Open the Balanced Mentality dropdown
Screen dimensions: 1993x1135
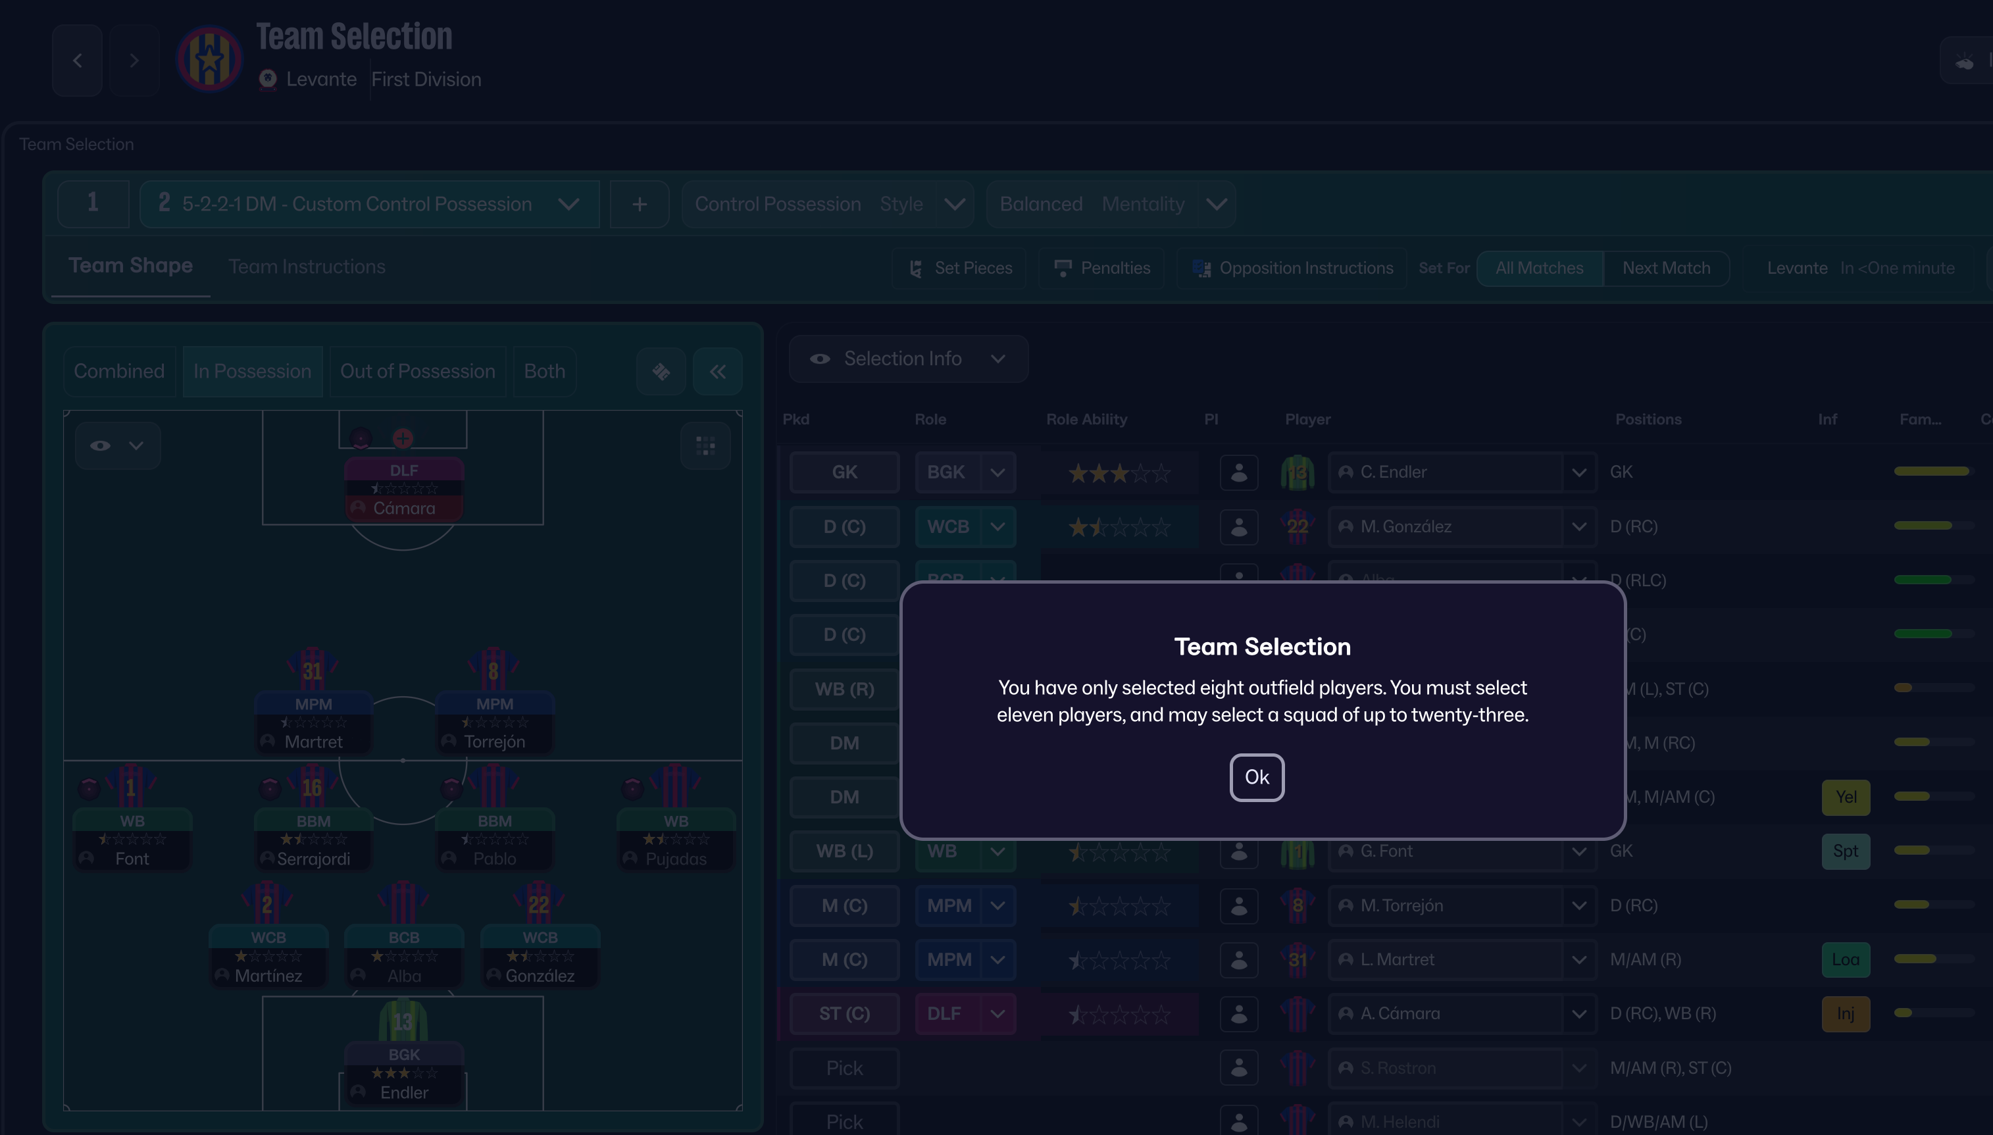pyautogui.click(x=1111, y=204)
